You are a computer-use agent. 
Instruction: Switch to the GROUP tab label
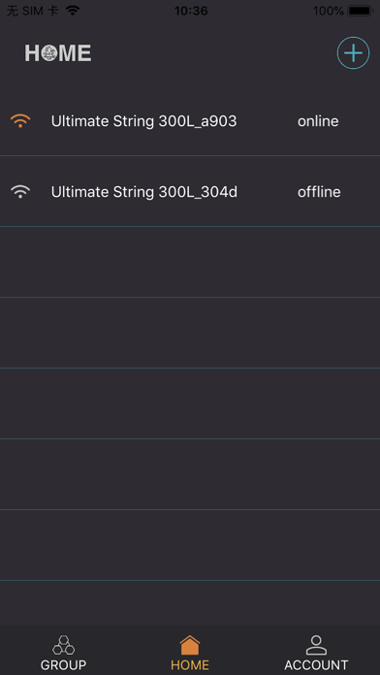tap(63, 665)
